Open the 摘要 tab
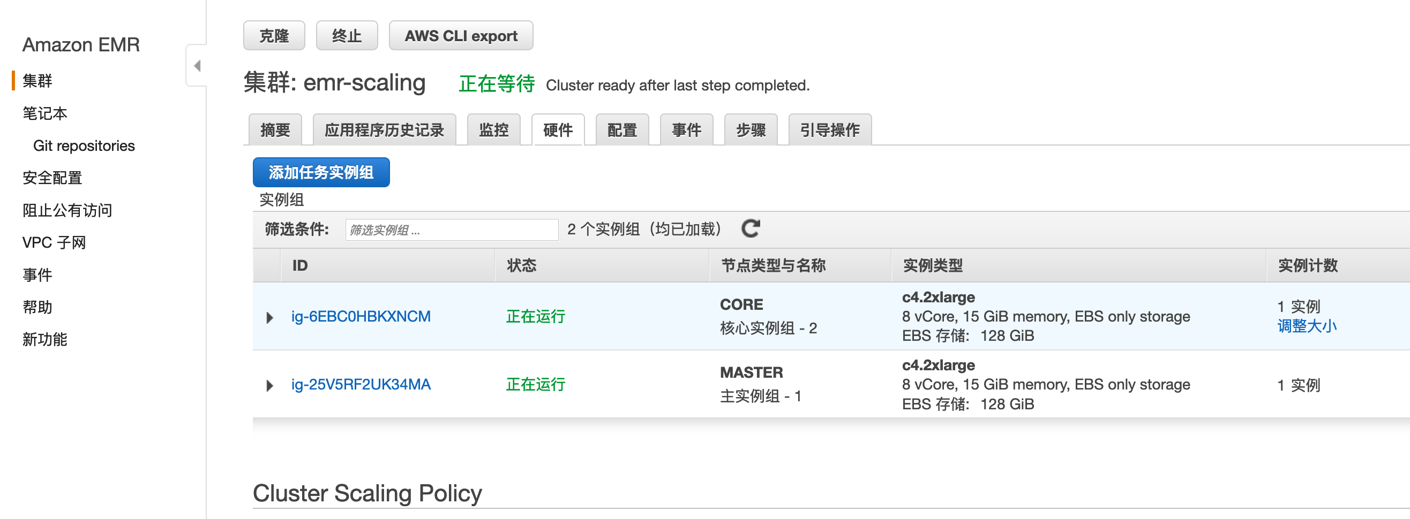The height and width of the screenshot is (519, 1410). [275, 130]
